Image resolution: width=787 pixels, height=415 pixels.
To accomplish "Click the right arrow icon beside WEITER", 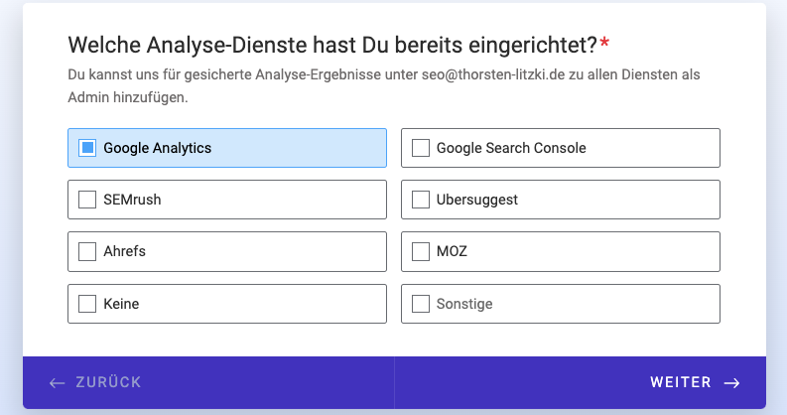I will coord(731,383).
